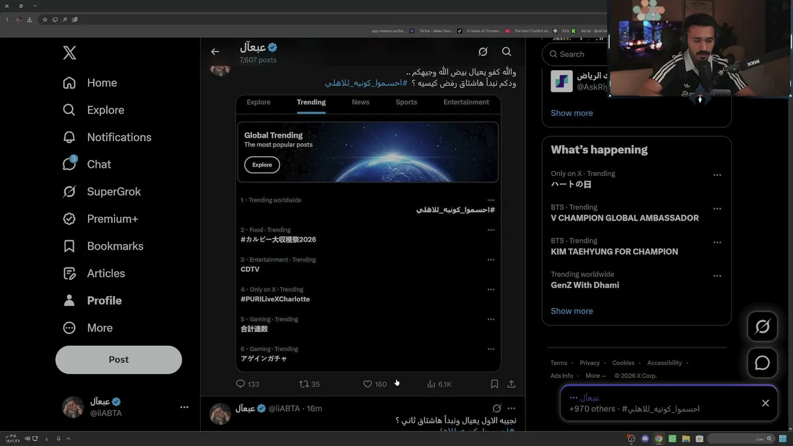This screenshot has width=793, height=446.
Task: Open account switcher menu beside @iiABTA
Action: click(184, 407)
